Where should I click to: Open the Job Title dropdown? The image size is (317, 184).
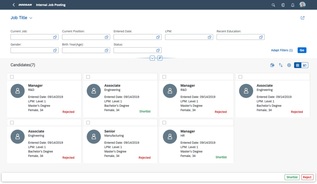tap(21, 18)
